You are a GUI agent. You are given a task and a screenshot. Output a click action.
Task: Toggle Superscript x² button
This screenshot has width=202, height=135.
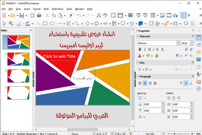(186, 56)
